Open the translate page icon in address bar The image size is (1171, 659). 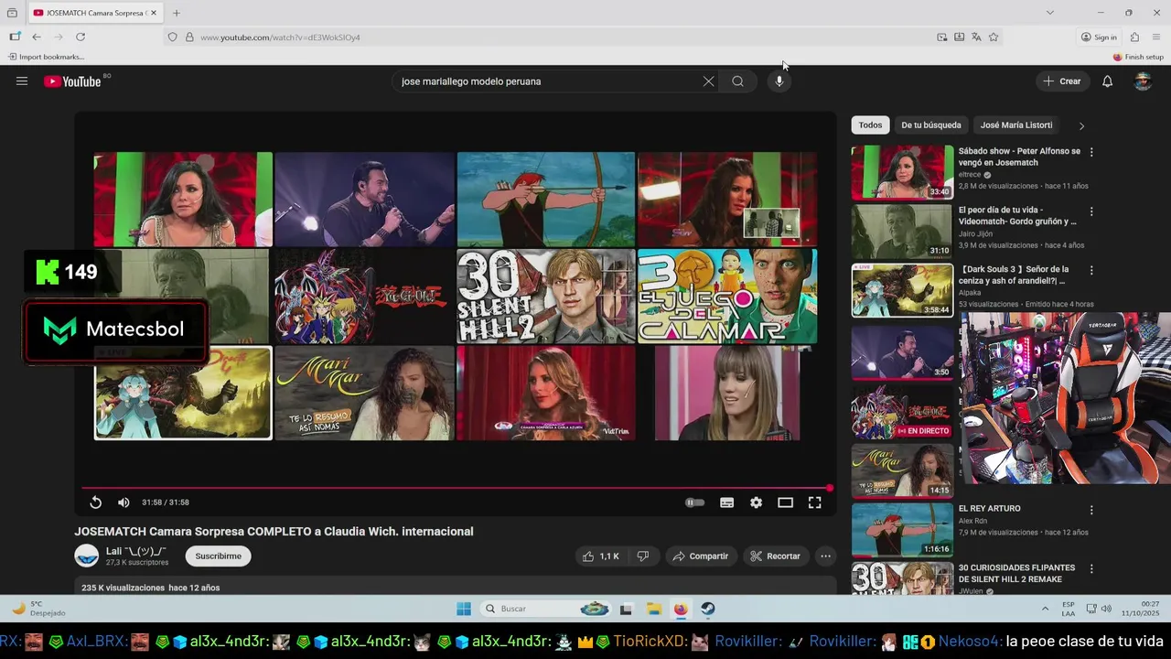click(976, 37)
